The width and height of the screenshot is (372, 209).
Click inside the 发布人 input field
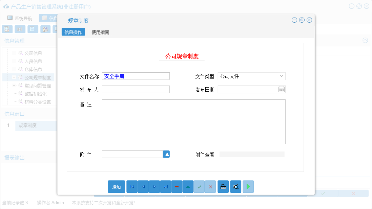coord(136,89)
